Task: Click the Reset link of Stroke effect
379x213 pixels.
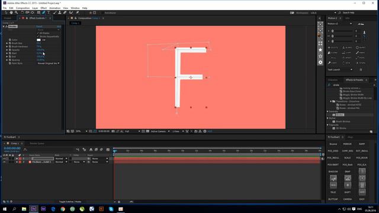Action: [39, 26]
